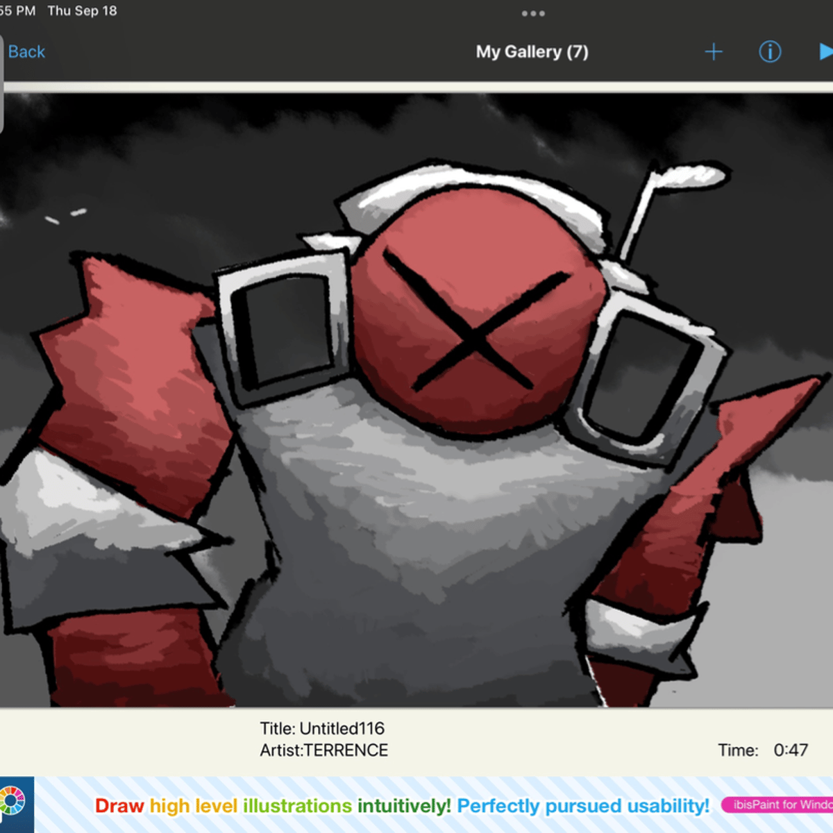
Task: Tap the My Gallery (7) title
Action: 532,52
